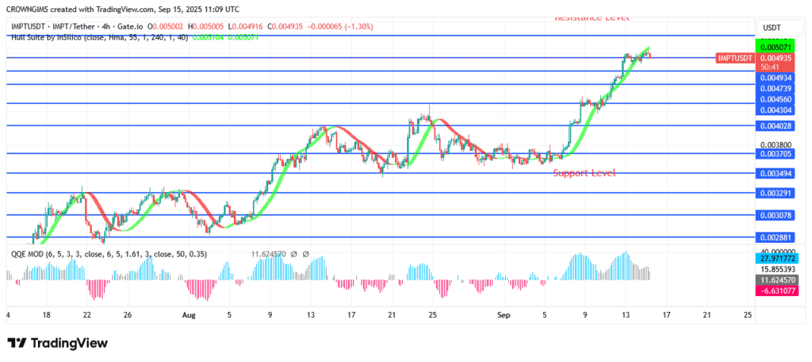Viewport: 812px width, 362px height.
Task: Click the 0.004304 blue price label
Action: click(x=777, y=110)
